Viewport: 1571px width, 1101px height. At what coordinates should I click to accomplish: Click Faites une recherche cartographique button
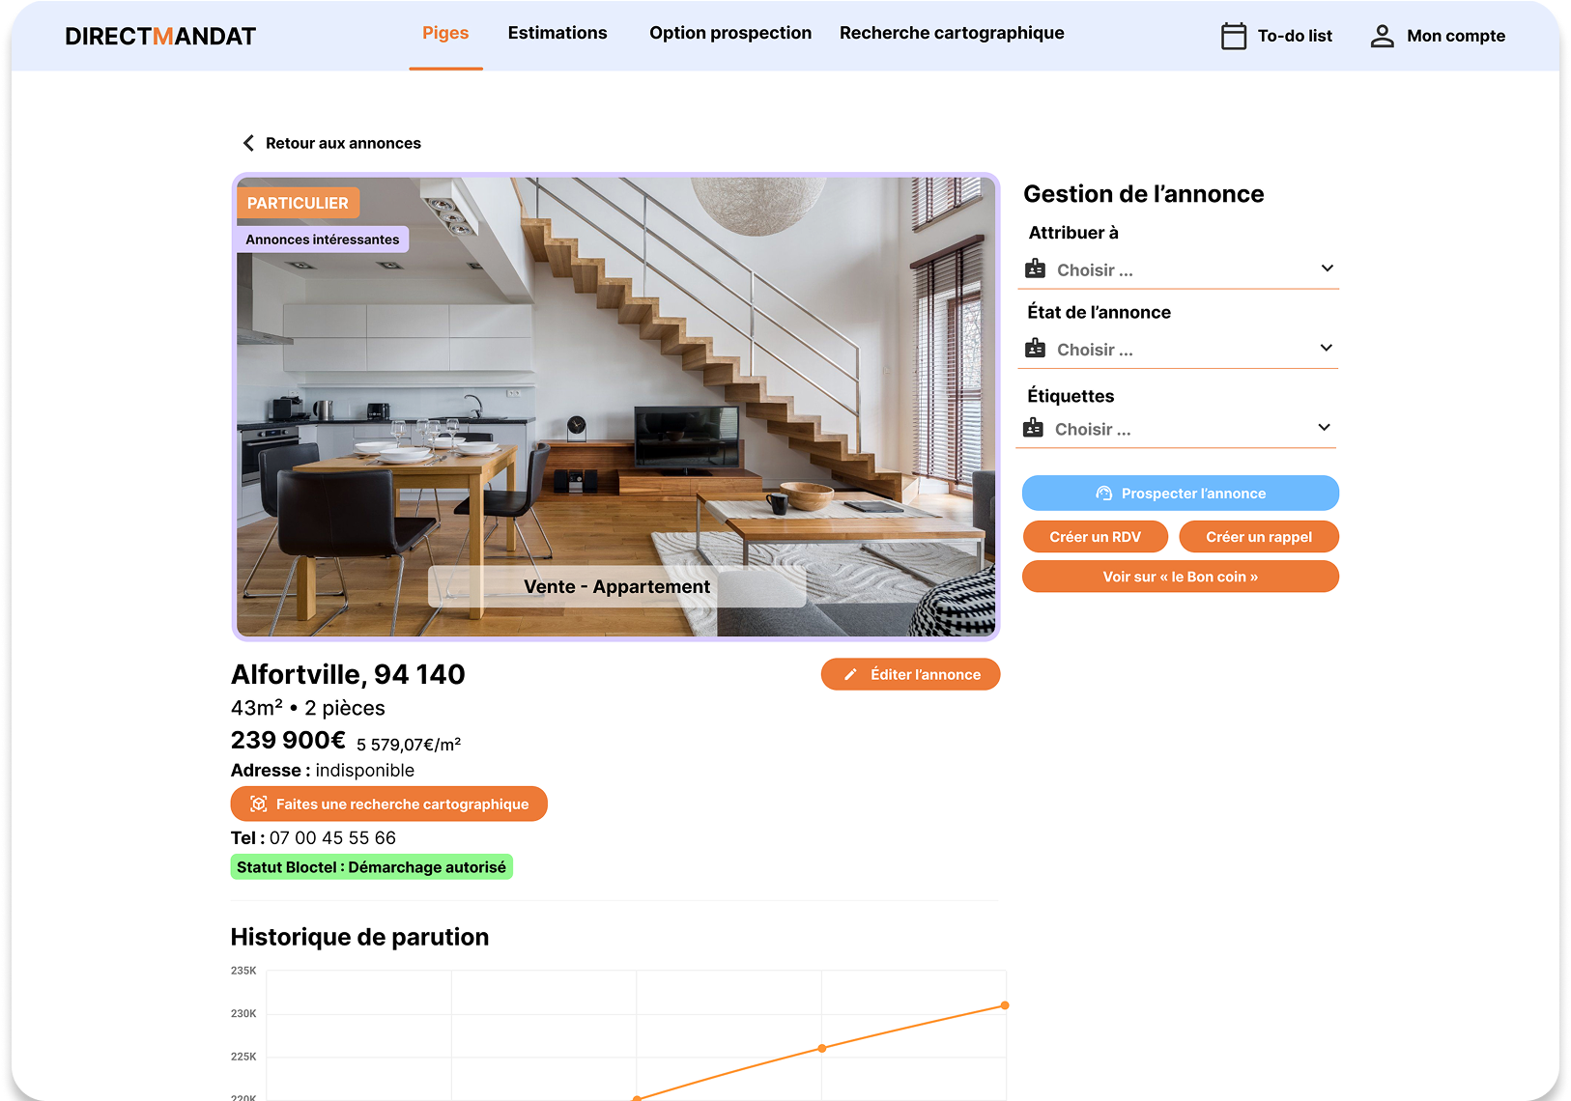coord(388,804)
